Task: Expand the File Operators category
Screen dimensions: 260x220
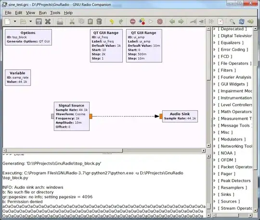Action: click(214, 64)
